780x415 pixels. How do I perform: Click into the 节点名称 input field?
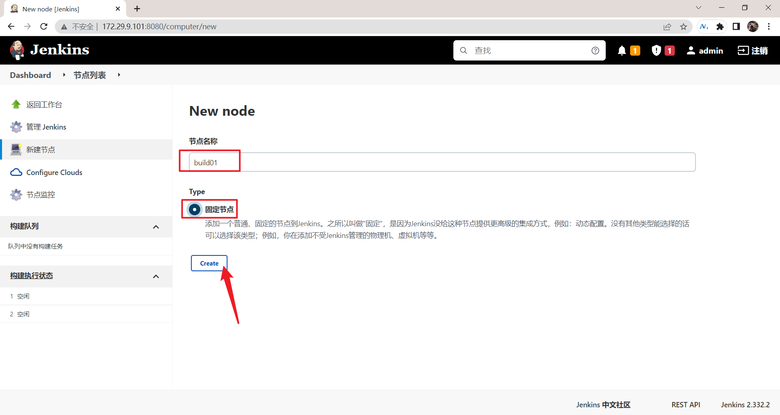point(442,162)
